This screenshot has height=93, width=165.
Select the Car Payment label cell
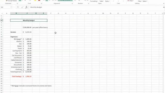coord(16,51)
